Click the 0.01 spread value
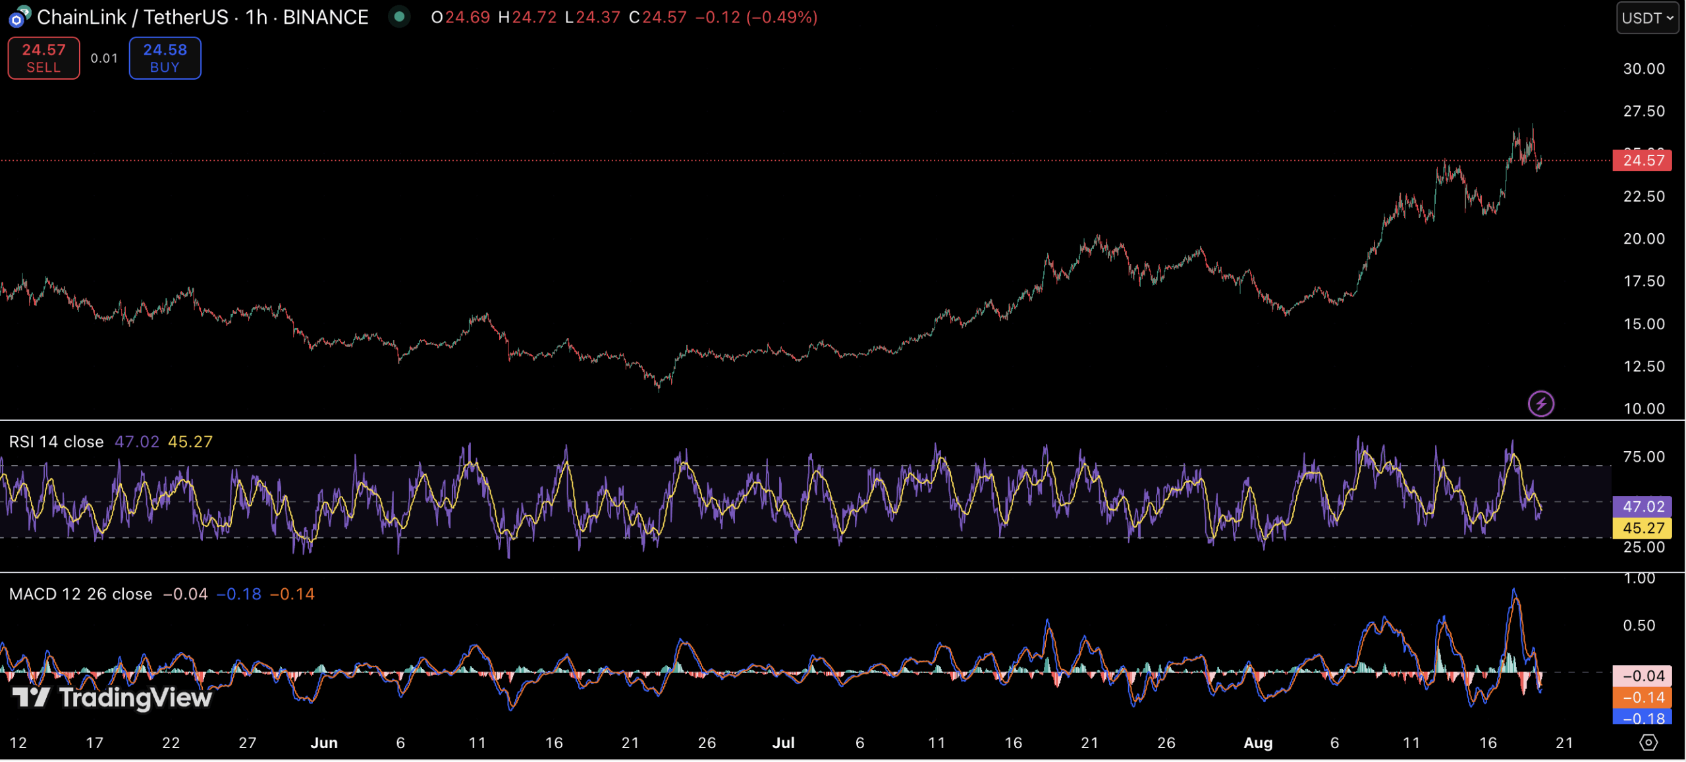This screenshot has width=1686, height=762. [104, 58]
